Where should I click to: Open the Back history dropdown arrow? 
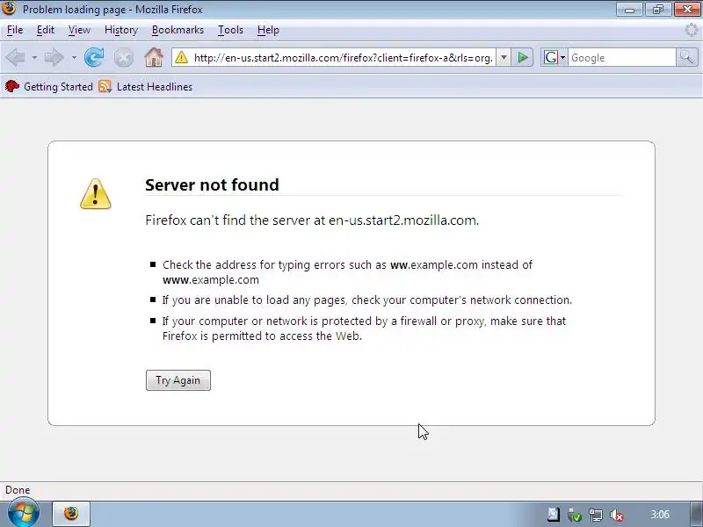coord(34,58)
